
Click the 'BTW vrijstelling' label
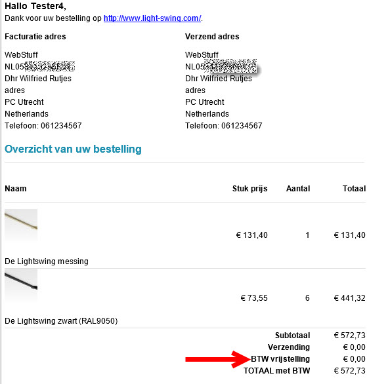click(280, 359)
